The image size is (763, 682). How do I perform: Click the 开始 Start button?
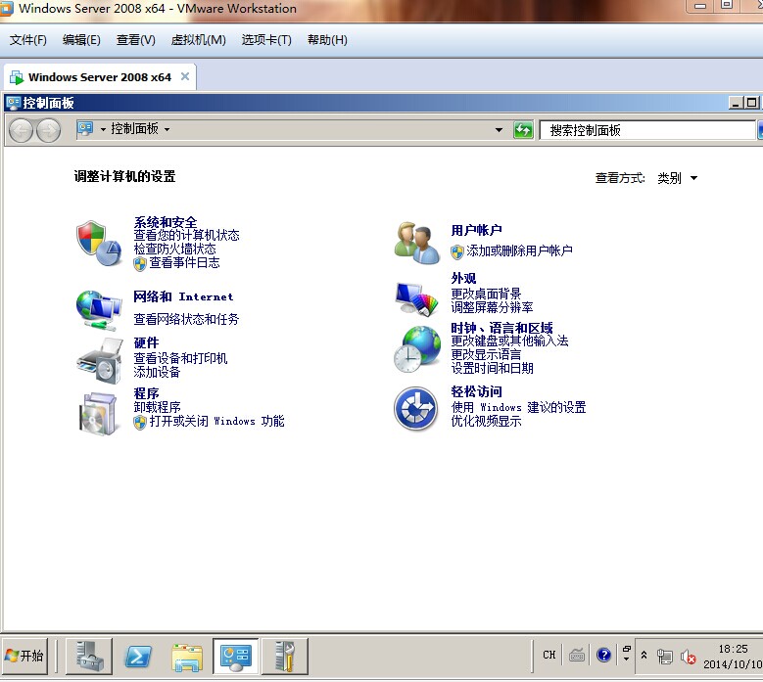pos(24,657)
